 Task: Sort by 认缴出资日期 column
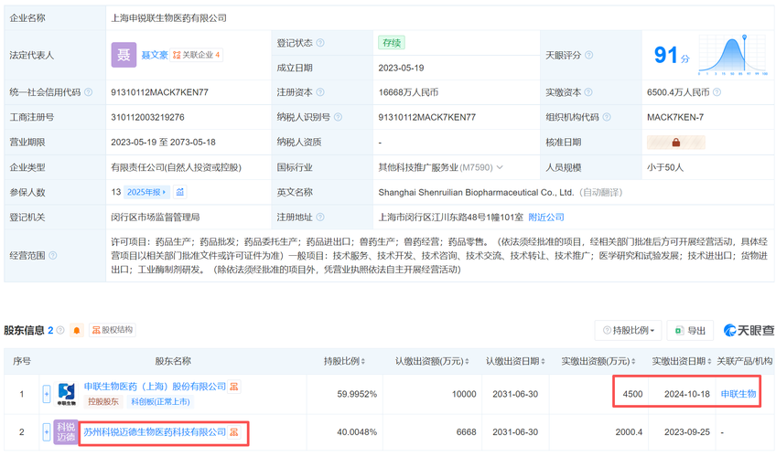(515, 361)
